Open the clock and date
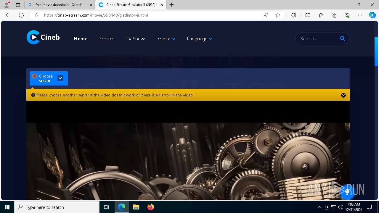 point(354,207)
